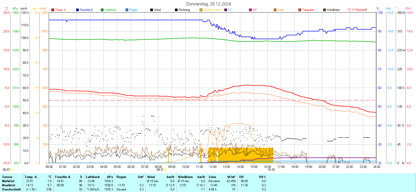
Task: Click the Luftdruck header in the summary table
Action: point(93,177)
